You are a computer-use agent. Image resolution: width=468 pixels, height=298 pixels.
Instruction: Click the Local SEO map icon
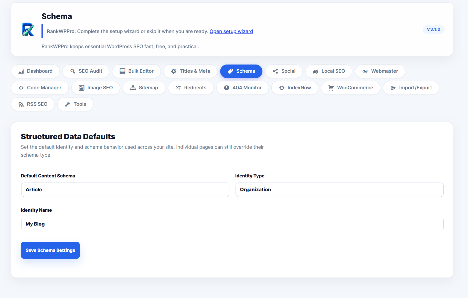pos(316,71)
